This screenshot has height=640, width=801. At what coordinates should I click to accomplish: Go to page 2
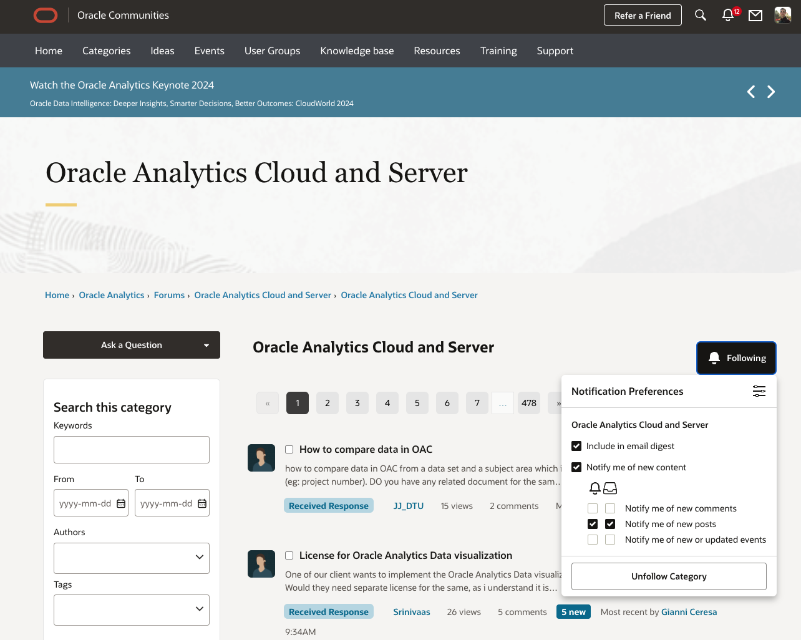click(328, 403)
